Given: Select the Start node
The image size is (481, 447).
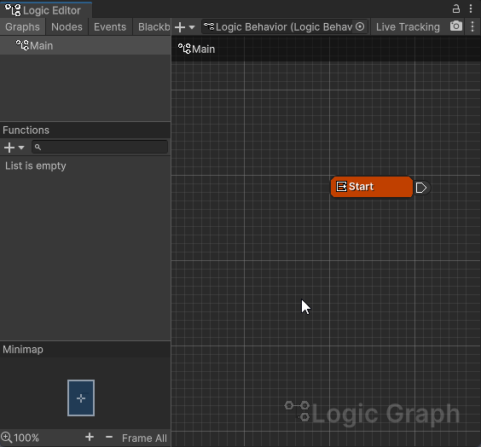Looking at the screenshot, I should [372, 187].
